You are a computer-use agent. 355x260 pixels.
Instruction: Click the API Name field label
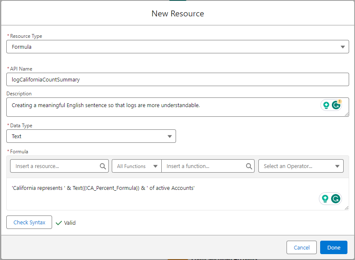(x=21, y=69)
